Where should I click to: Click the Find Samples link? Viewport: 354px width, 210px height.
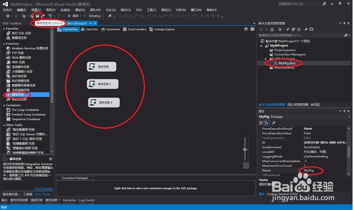pyautogui.click(x=44, y=188)
